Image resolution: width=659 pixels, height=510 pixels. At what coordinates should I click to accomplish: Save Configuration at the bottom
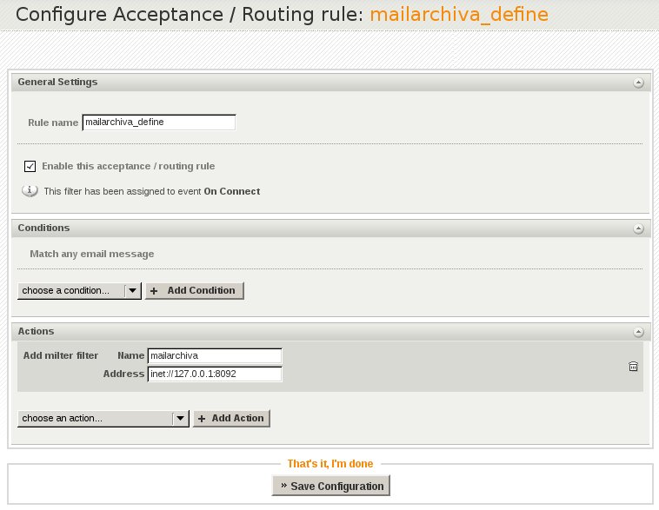[330, 486]
